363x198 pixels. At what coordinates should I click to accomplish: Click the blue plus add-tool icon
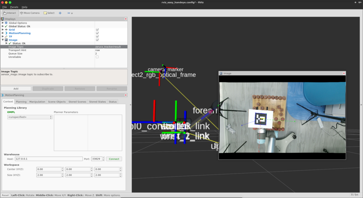coord(60,13)
